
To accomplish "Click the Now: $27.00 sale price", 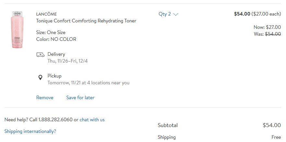I will tap(267, 27).
